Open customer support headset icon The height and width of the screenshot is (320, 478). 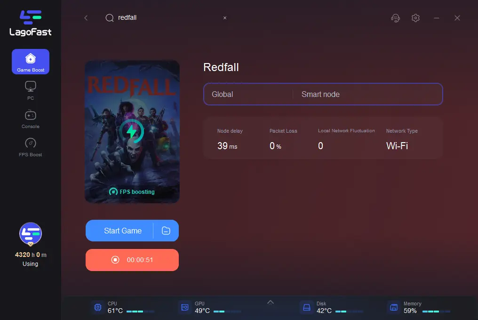(x=395, y=18)
